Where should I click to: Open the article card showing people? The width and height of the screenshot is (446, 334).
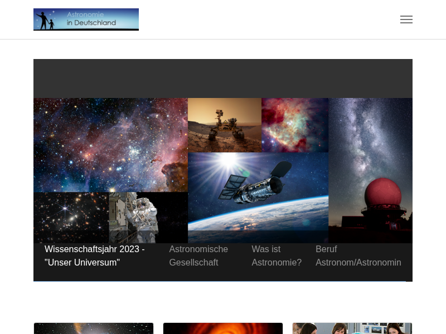tap(352, 328)
